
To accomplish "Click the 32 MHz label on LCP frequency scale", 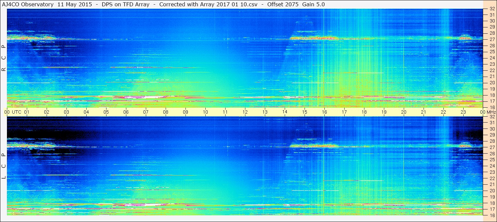I will pos(492,117).
